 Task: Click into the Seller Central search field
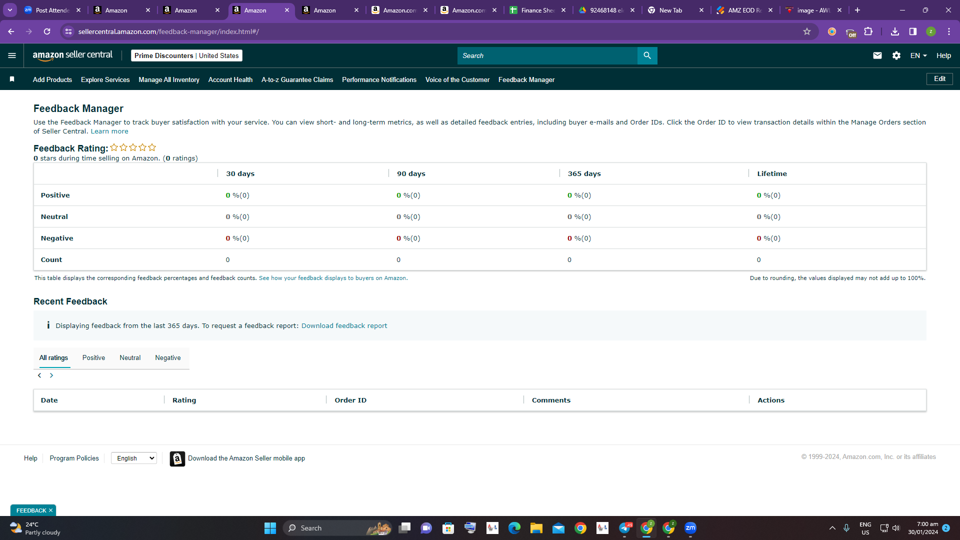coord(547,55)
